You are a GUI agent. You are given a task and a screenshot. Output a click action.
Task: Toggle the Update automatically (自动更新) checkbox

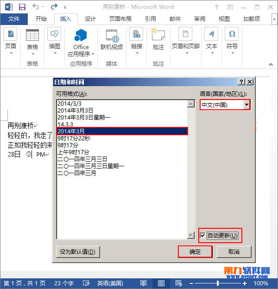[x=202, y=235]
